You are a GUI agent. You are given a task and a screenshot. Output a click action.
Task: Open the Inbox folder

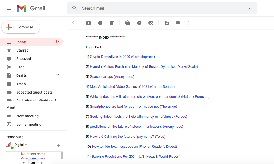(x=31, y=42)
